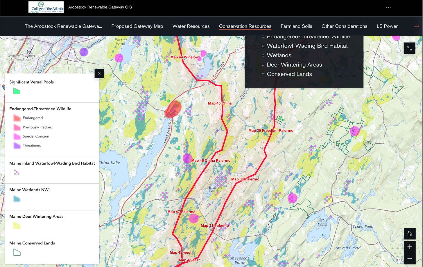Click the Map 45 China label
The width and height of the screenshot is (423, 267).
220,103
